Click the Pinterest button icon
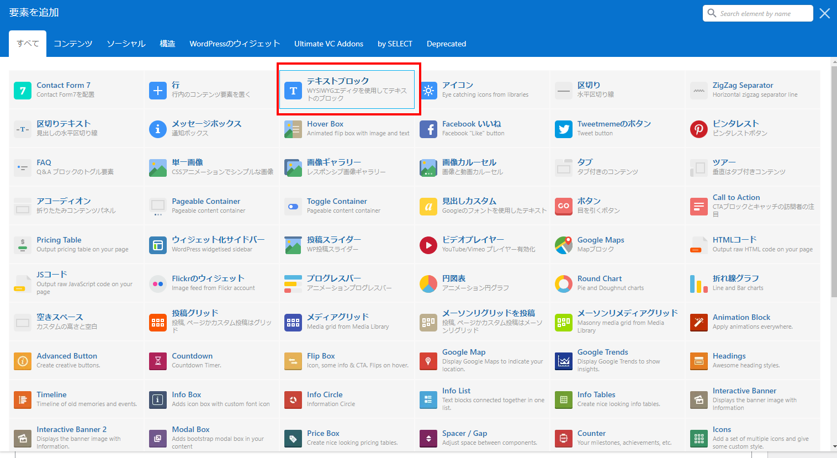This screenshot has width=837, height=458. 698,129
